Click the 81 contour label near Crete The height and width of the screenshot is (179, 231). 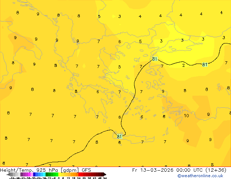[120, 137]
